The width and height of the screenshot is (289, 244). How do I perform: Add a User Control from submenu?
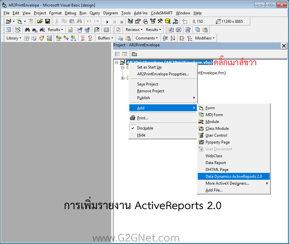point(234,135)
